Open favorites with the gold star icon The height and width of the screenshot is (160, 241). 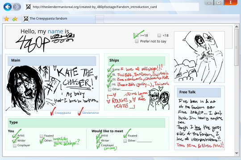(6, 19)
